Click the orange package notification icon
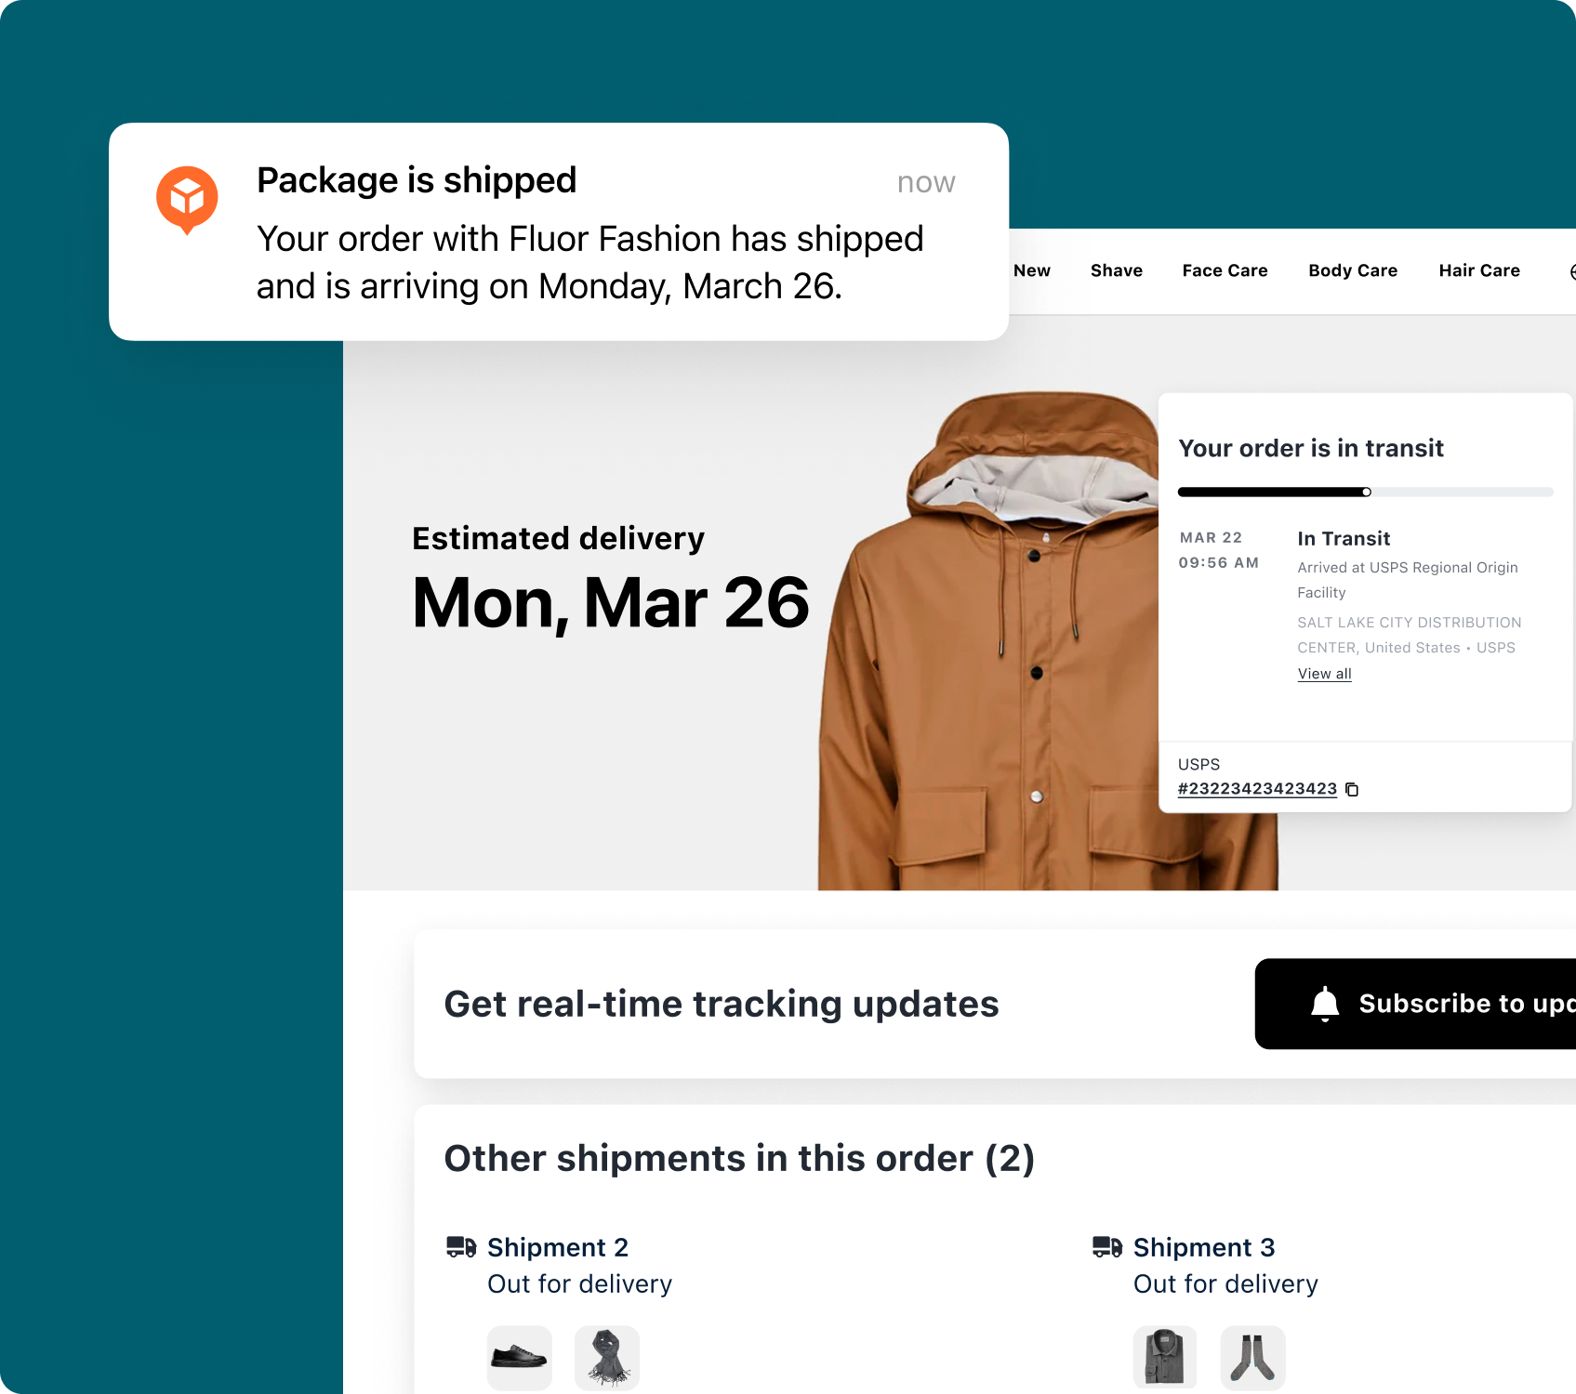The width and height of the screenshot is (1576, 1394). coord(187,200)
